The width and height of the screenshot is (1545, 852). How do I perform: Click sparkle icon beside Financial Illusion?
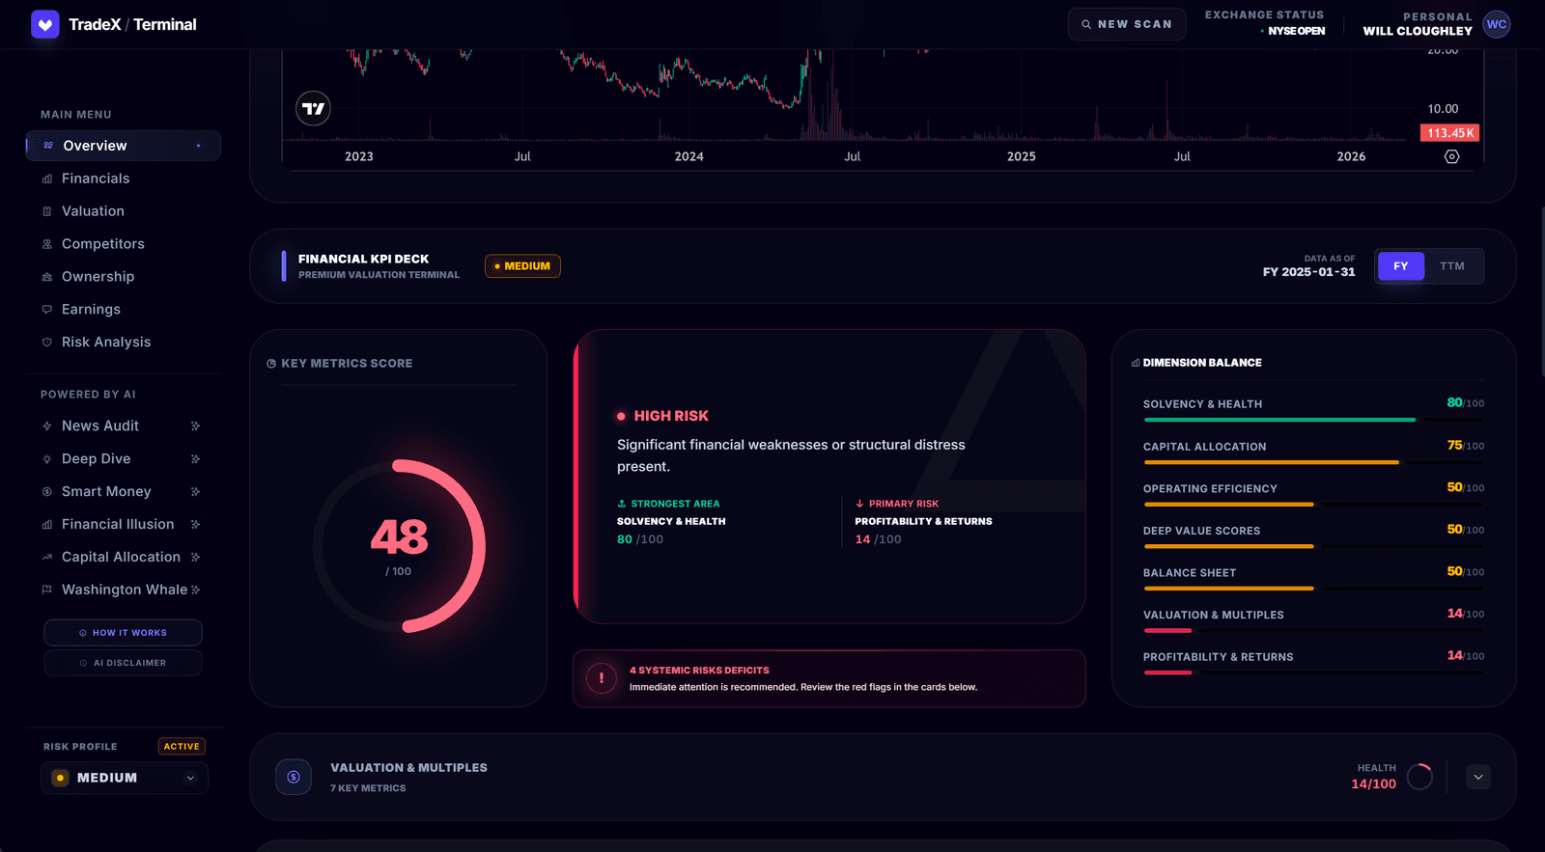click(195, 524)
